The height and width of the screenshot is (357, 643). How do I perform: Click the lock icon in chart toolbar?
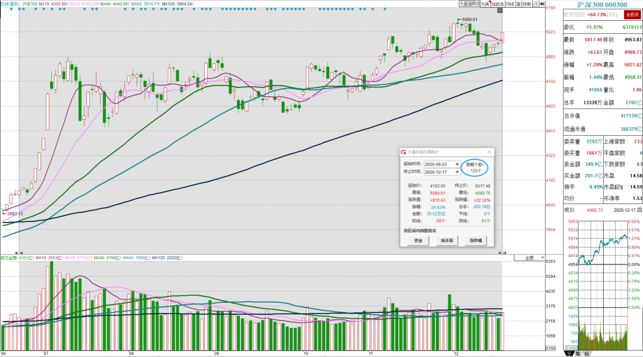point(536,4)
